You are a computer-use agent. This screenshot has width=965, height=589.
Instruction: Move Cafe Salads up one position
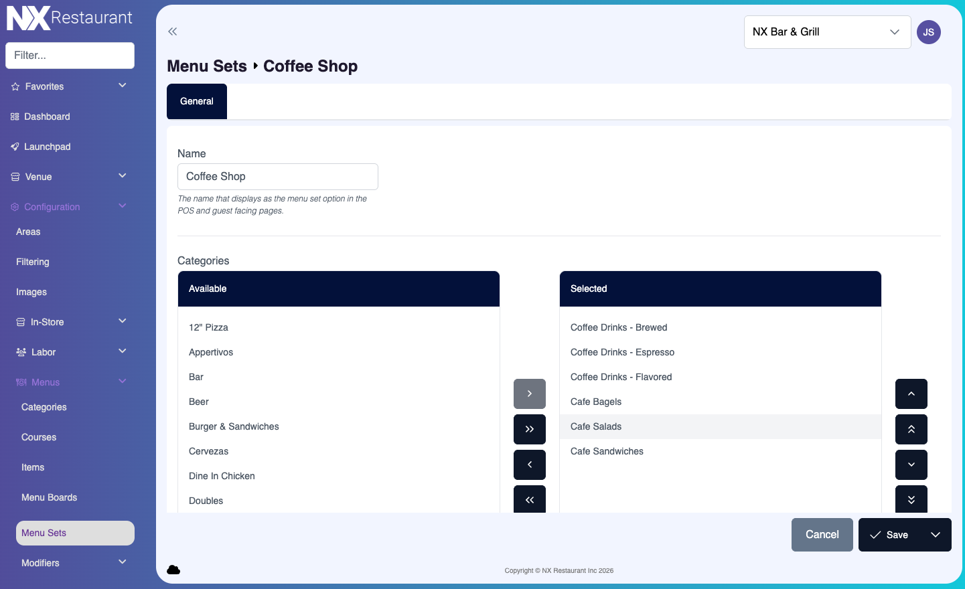[x=911, y=394]
